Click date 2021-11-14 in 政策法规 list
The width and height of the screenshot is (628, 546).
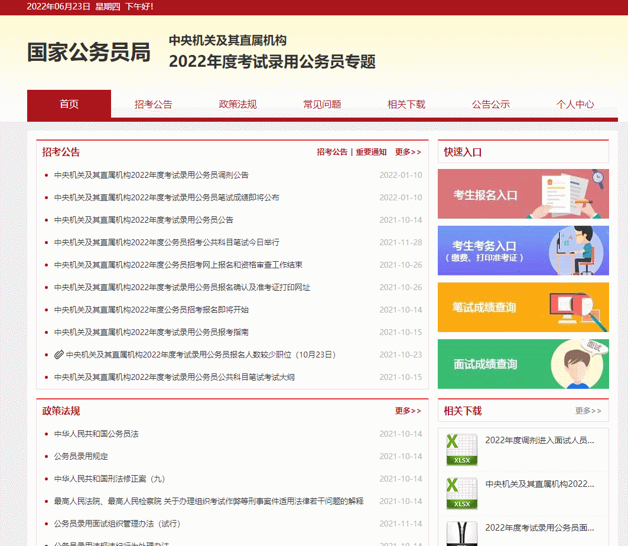(401, 524)
